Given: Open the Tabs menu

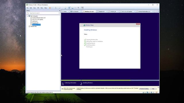Looking at the screenshot, I should 42,8.
